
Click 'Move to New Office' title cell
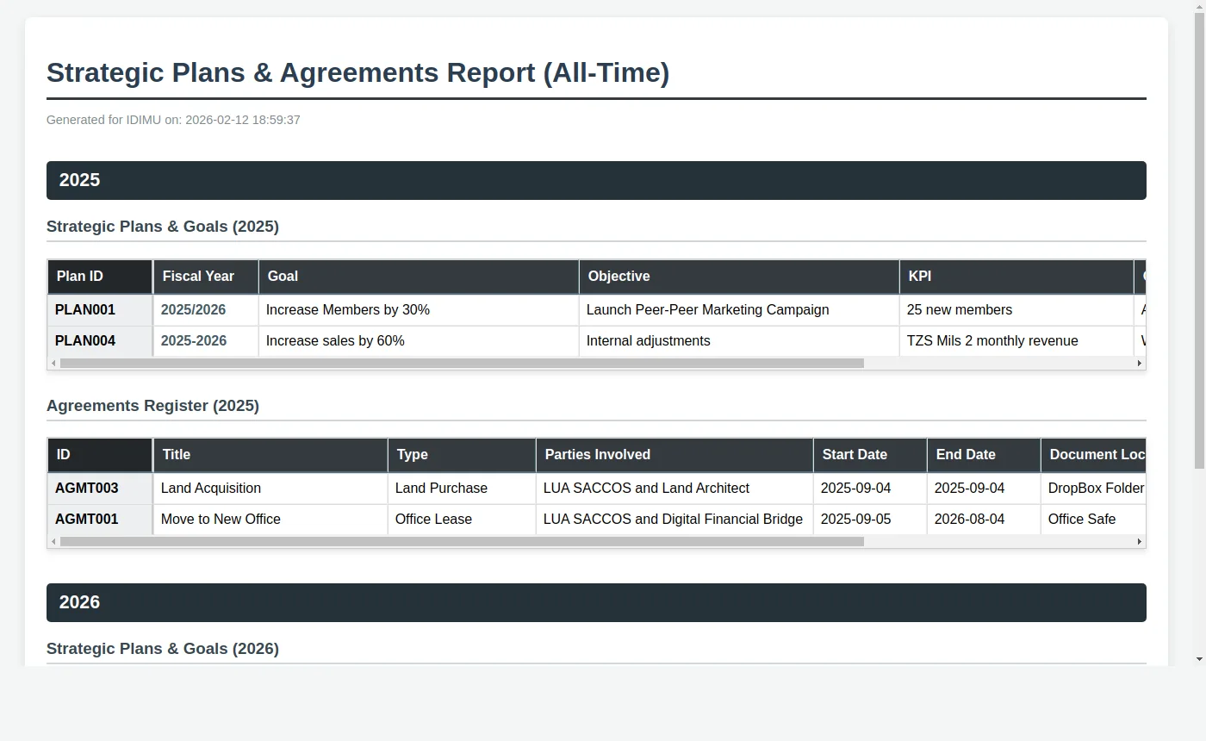click(x=270, y=520)
